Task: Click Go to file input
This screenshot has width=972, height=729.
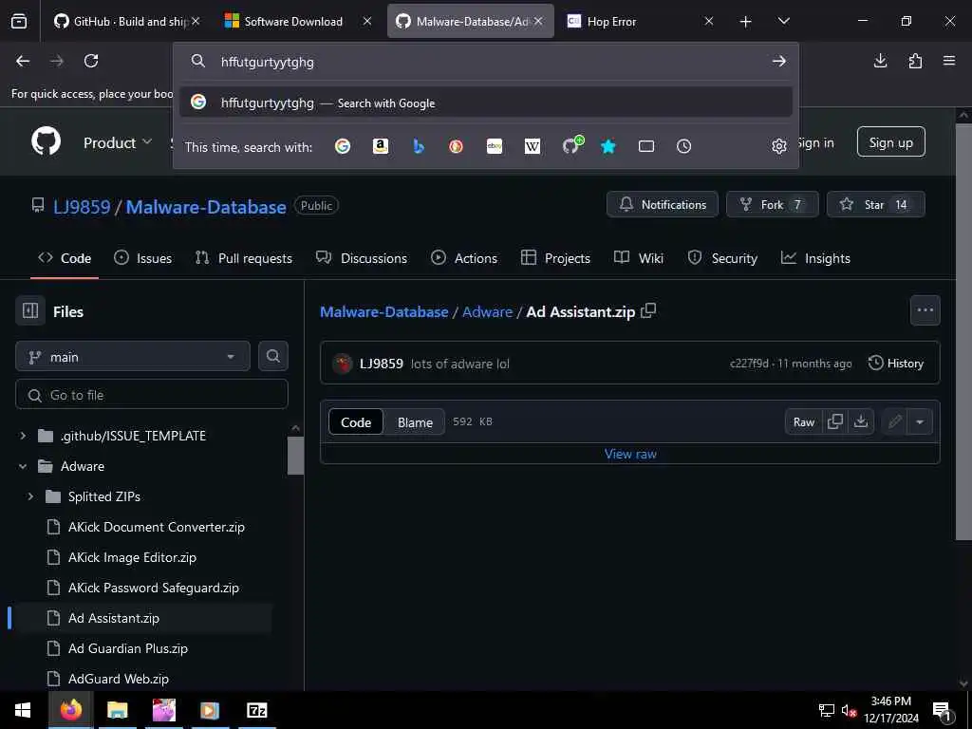Action: point(152,395)
